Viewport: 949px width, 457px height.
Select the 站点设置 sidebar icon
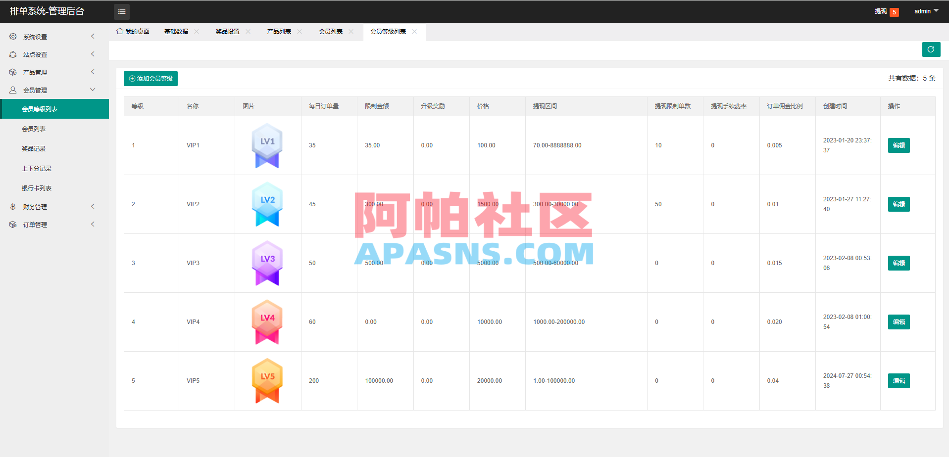[x=13, y=54]
